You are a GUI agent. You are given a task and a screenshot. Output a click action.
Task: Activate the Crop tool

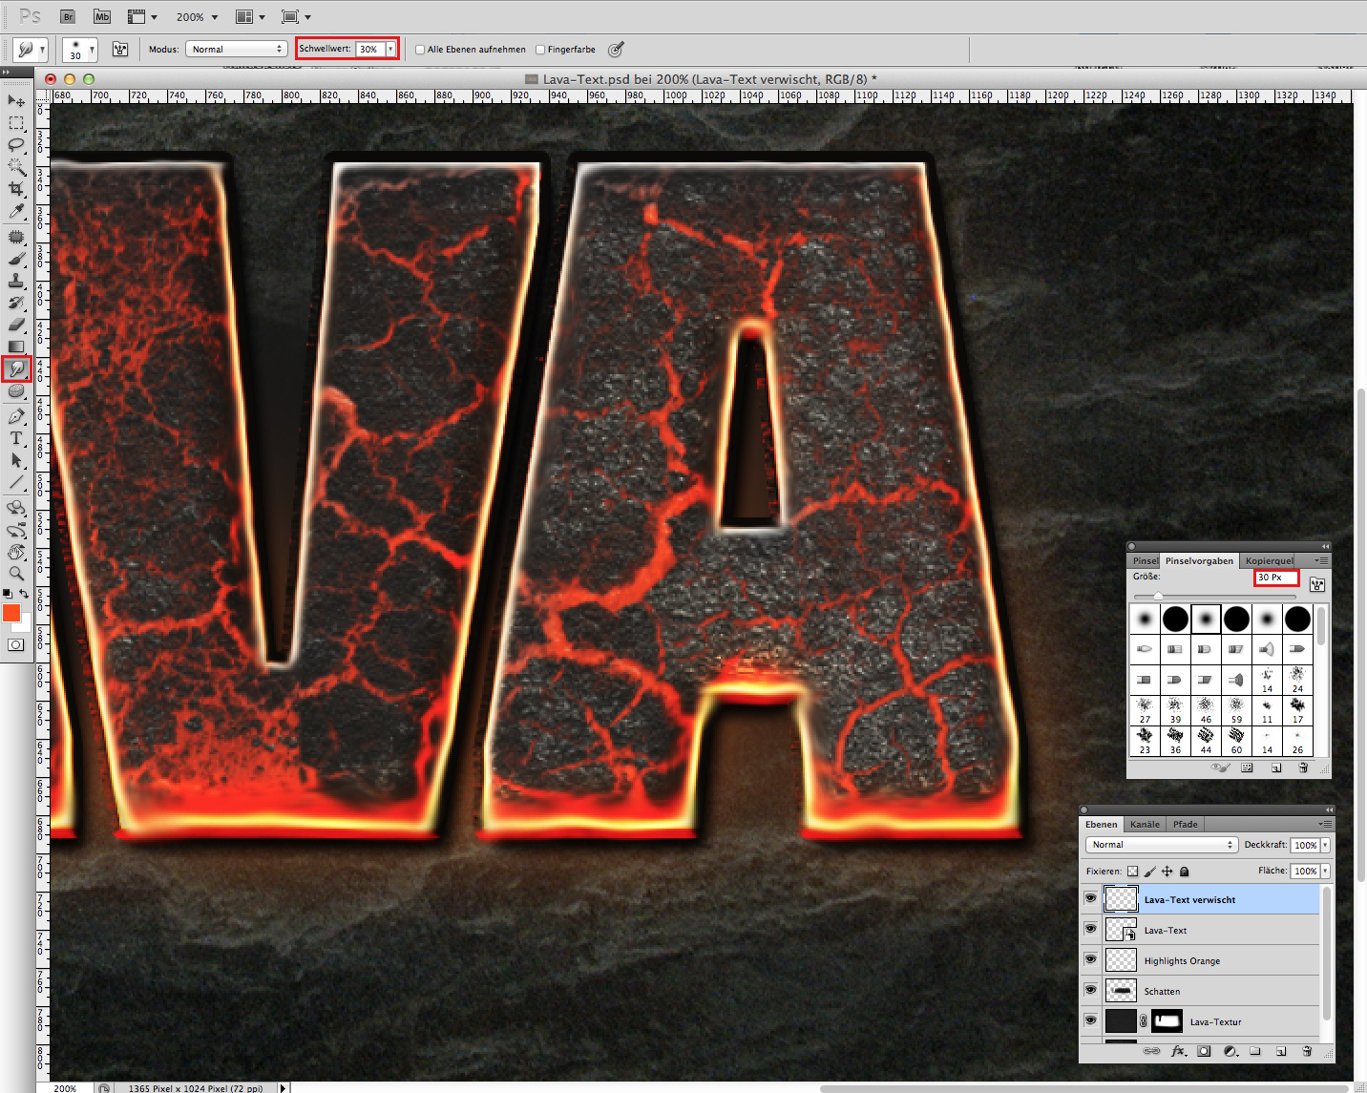coord(16,188)
